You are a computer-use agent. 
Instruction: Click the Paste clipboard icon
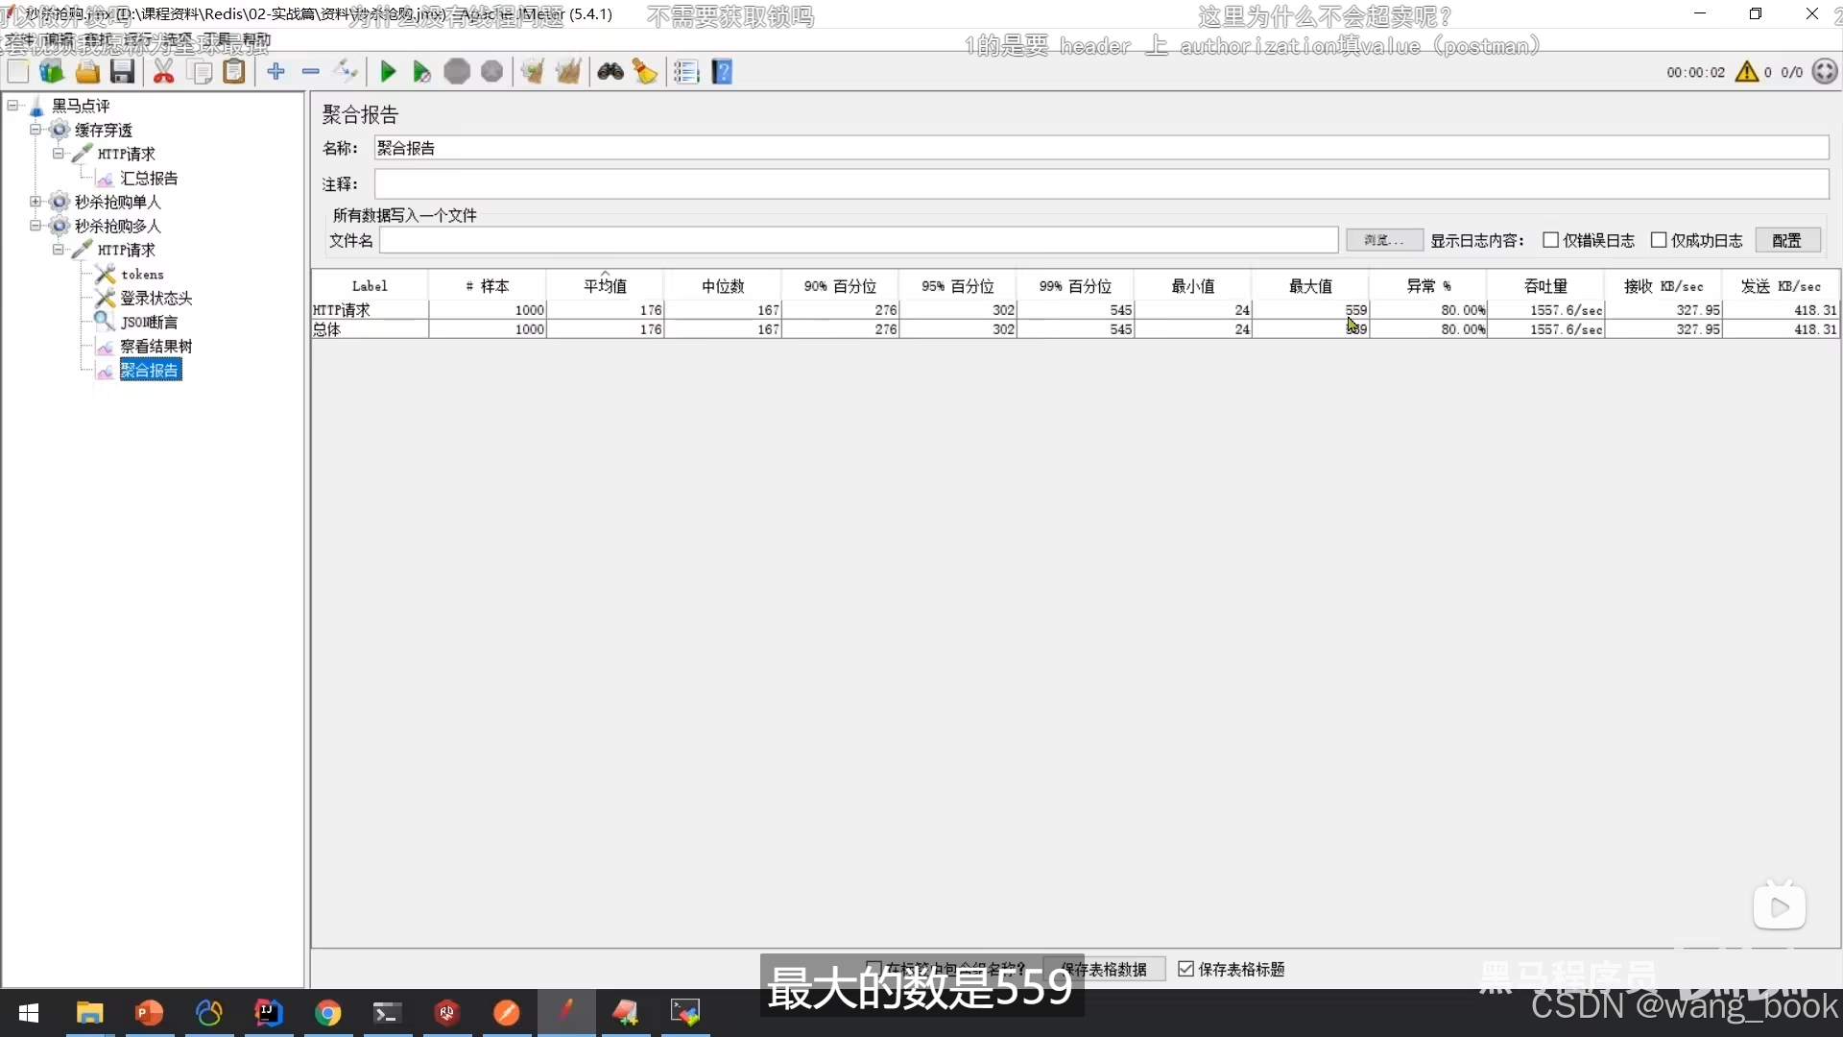coord(234,72)
